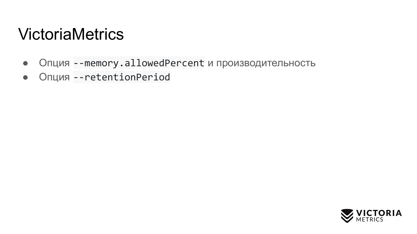The width and height of the screenshot is (417, 234).
Task: Click the word производительность
Action: (x=266, y=63)
